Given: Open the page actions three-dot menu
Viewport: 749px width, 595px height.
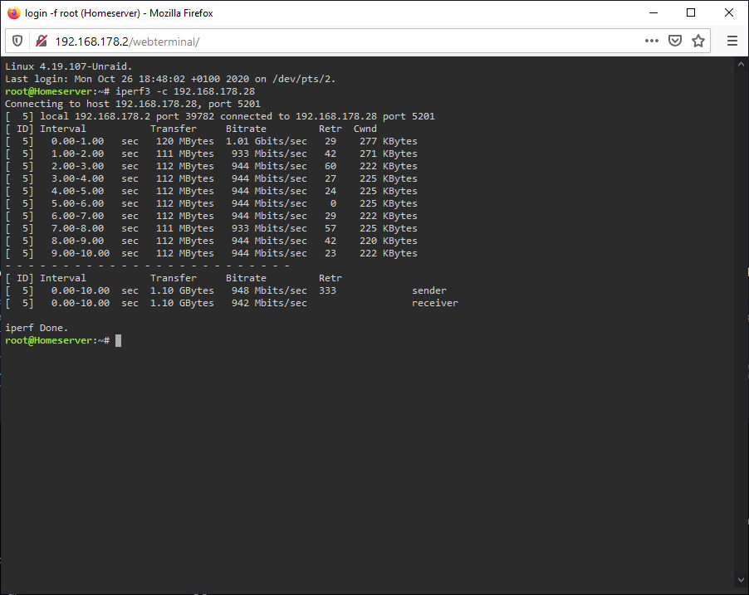Looking at the screenshot, I should coord(652,41).
